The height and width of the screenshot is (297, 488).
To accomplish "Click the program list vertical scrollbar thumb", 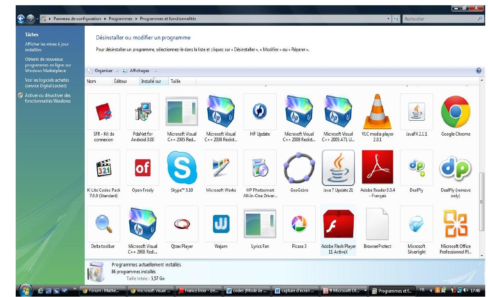I will click(x=482, y=202).
